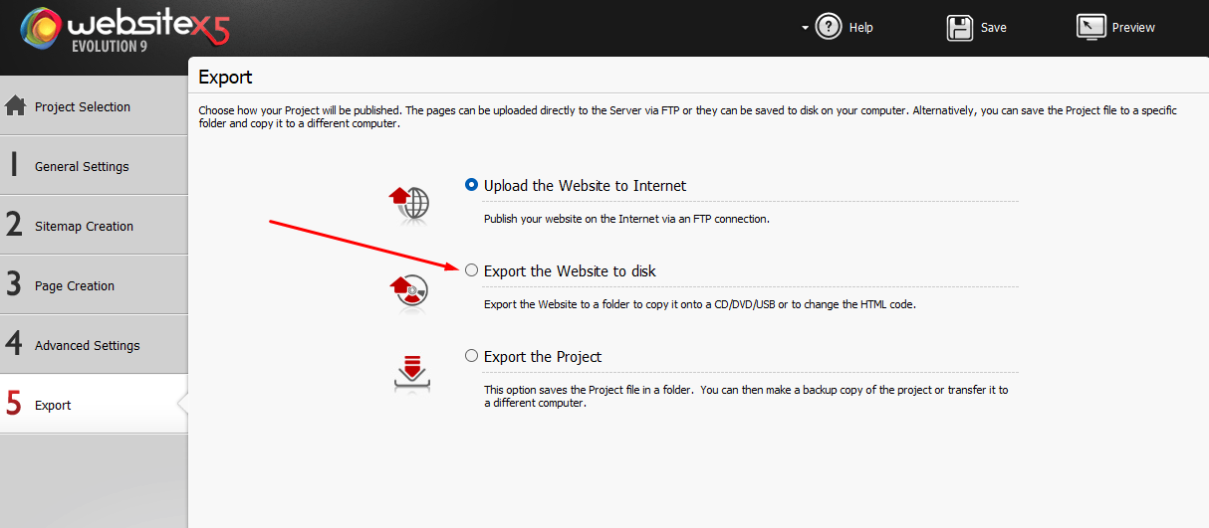Click the Project Selection house icon

[x=15, y=106]
